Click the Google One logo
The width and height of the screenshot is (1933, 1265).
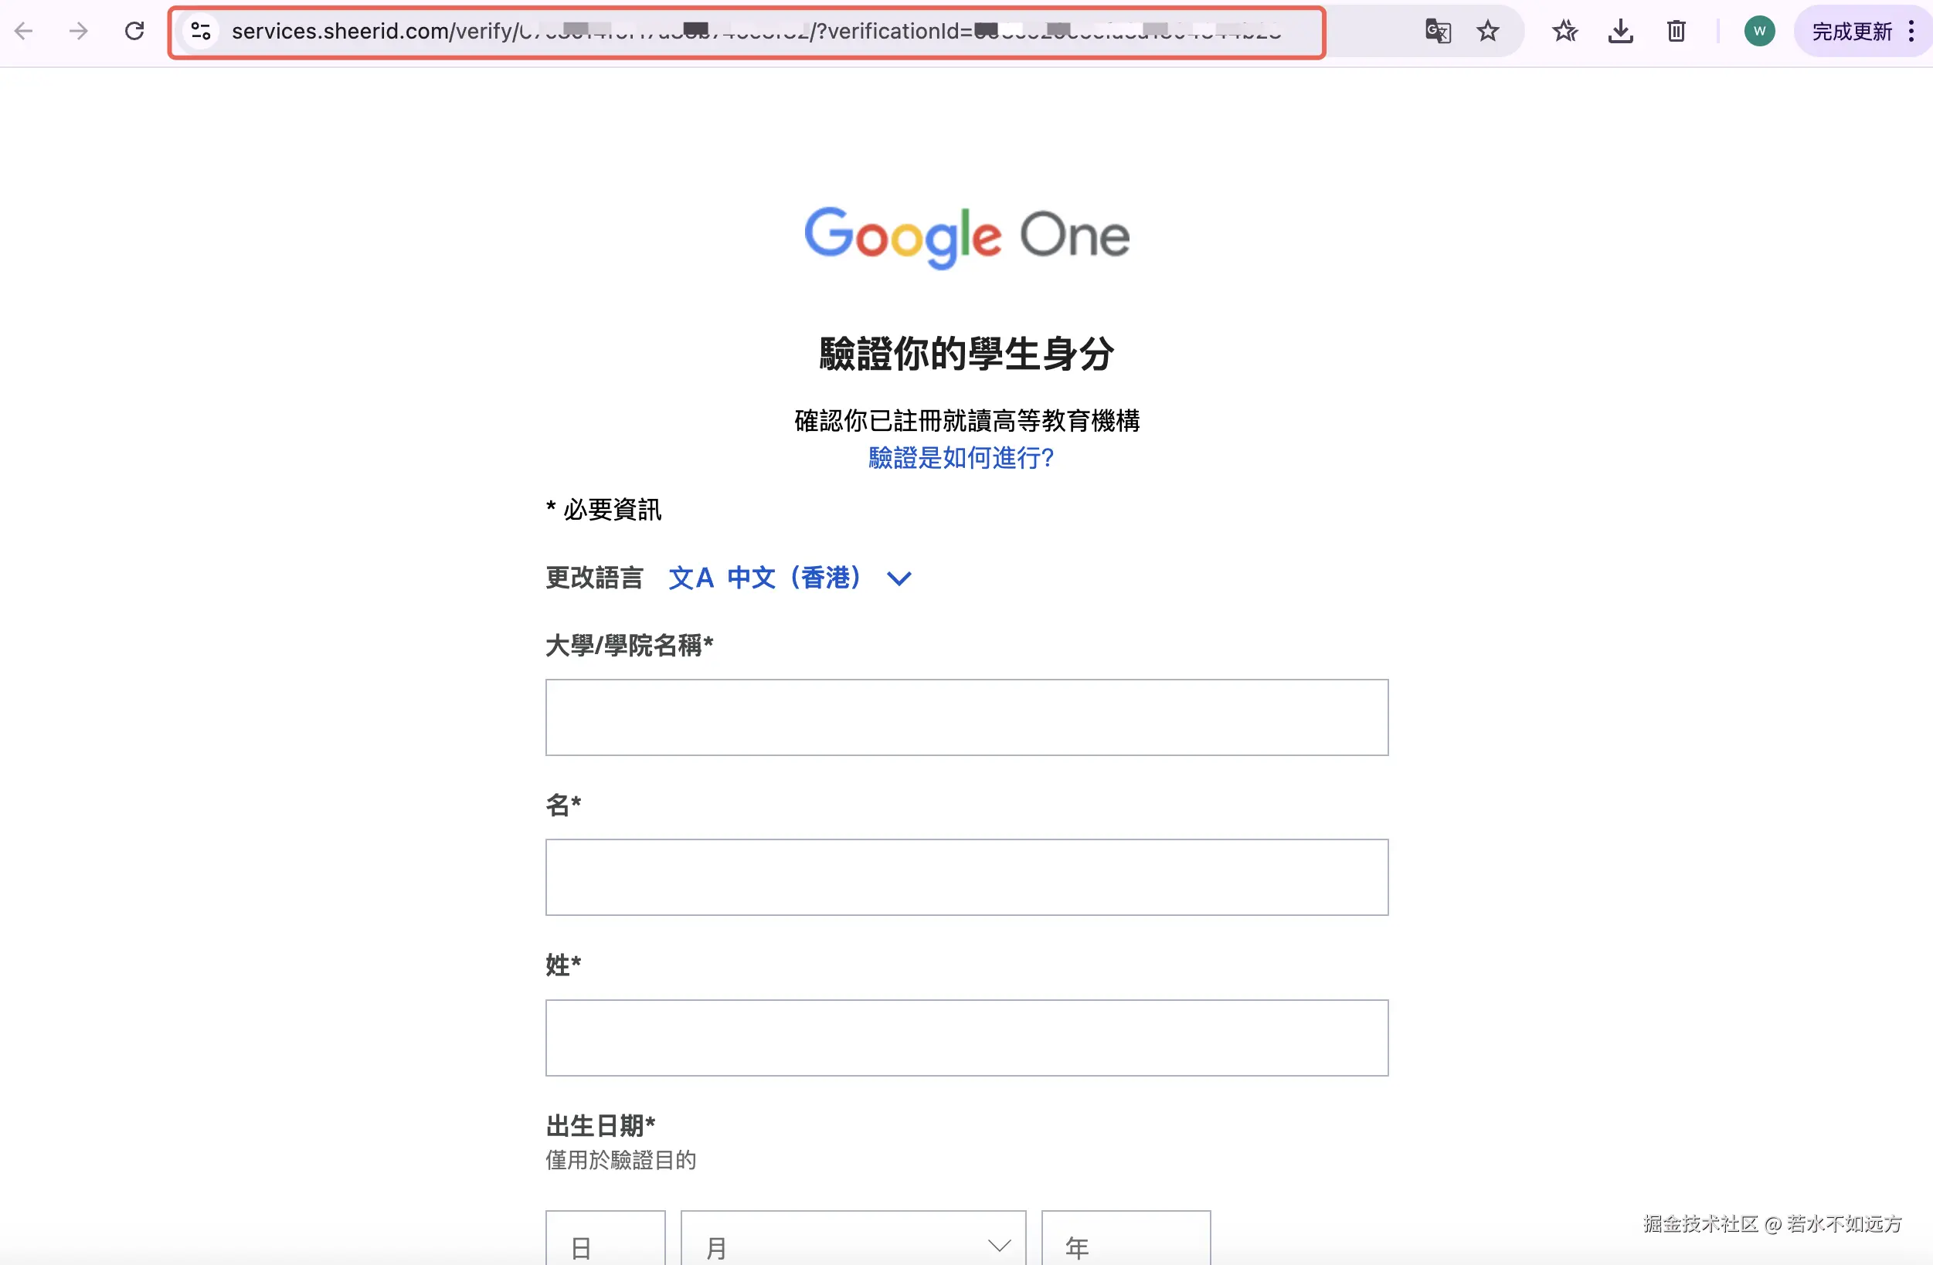click(966, 236)
